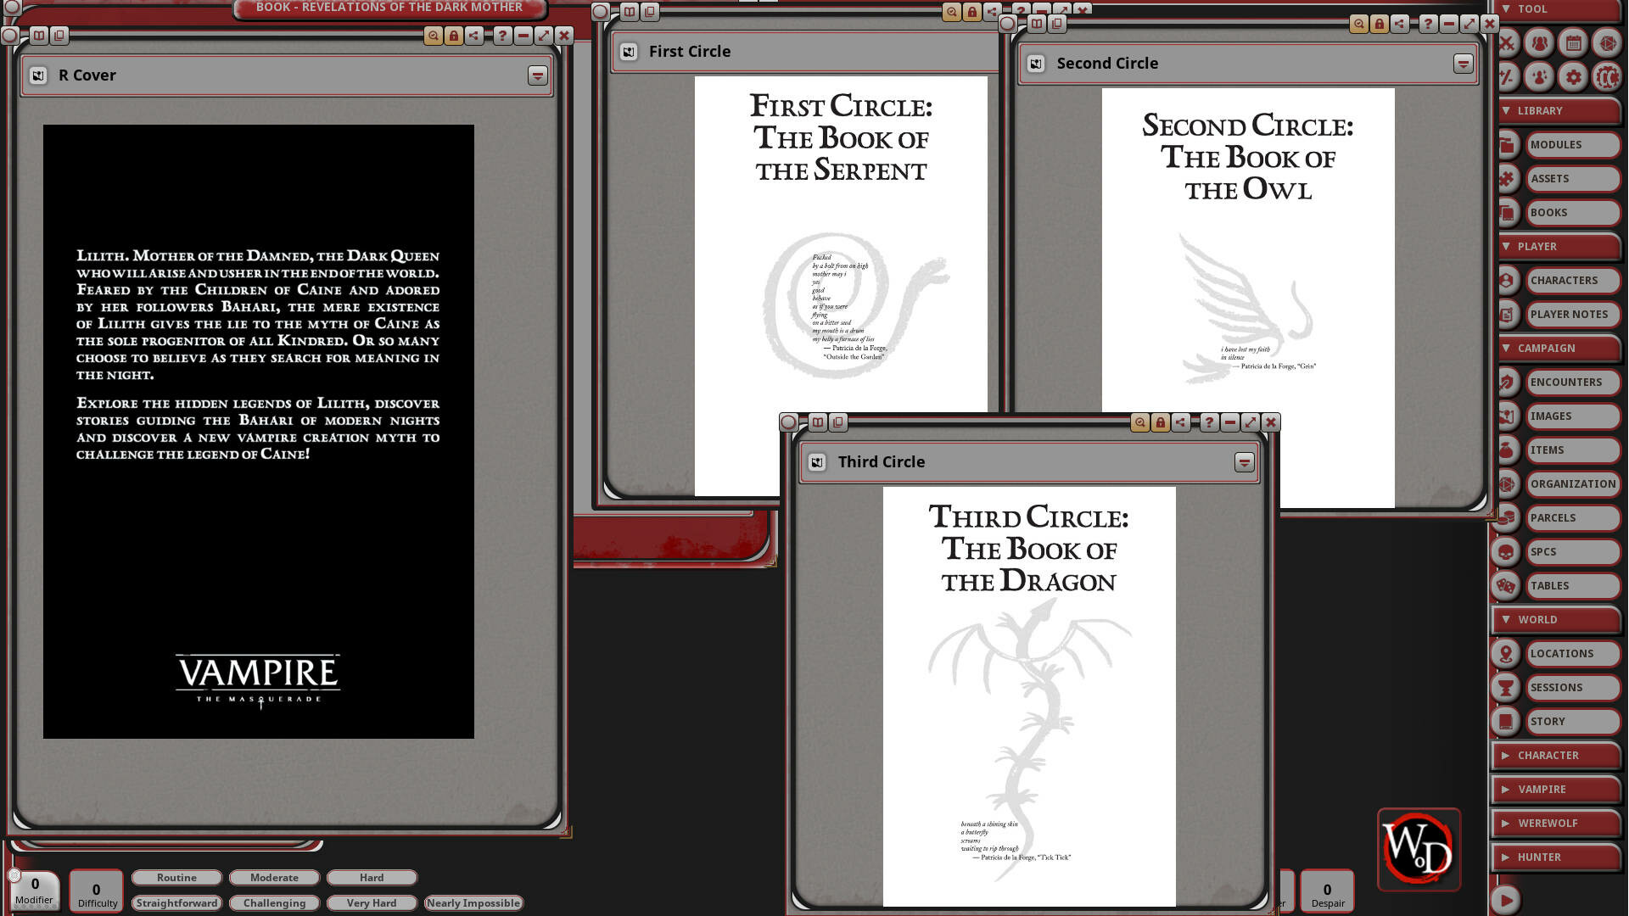Open Player Notes from the Player section
1629x916 pixels.
(x=1569, y=314)
